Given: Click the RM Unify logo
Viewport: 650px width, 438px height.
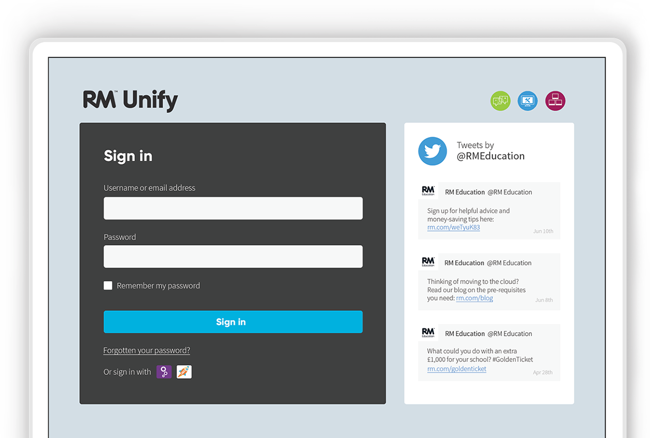Looking at the screenshot, I should pyautogui.click(x=131, y=100).
